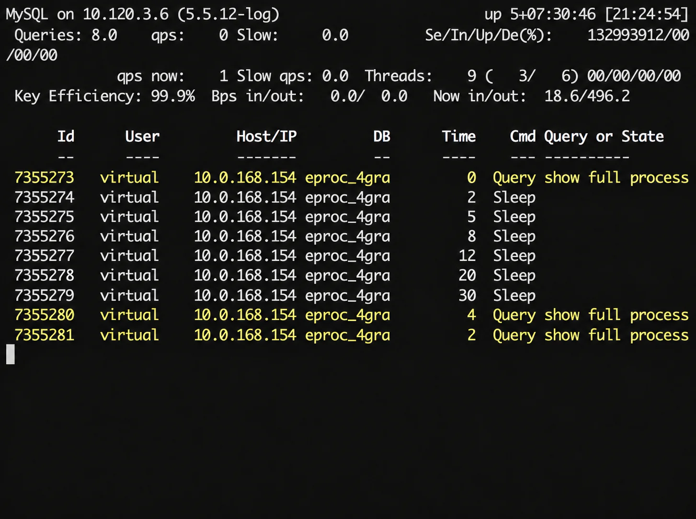Viewport: 696px width, 519px height.
Task: Click the uptime value 5+07:30:46
Action: [553, 14]
